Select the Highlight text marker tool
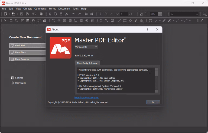The height and width of the screenshot is (133, 208). (x=169, y=21)
